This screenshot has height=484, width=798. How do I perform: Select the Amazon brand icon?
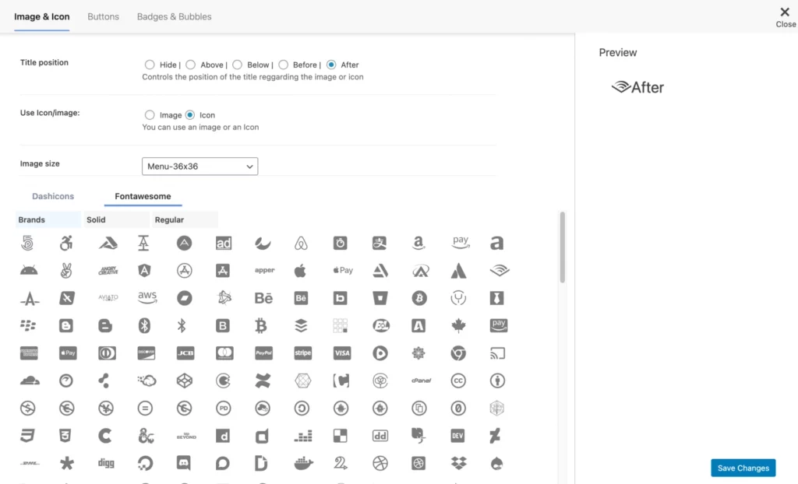[x=419, y=242]
